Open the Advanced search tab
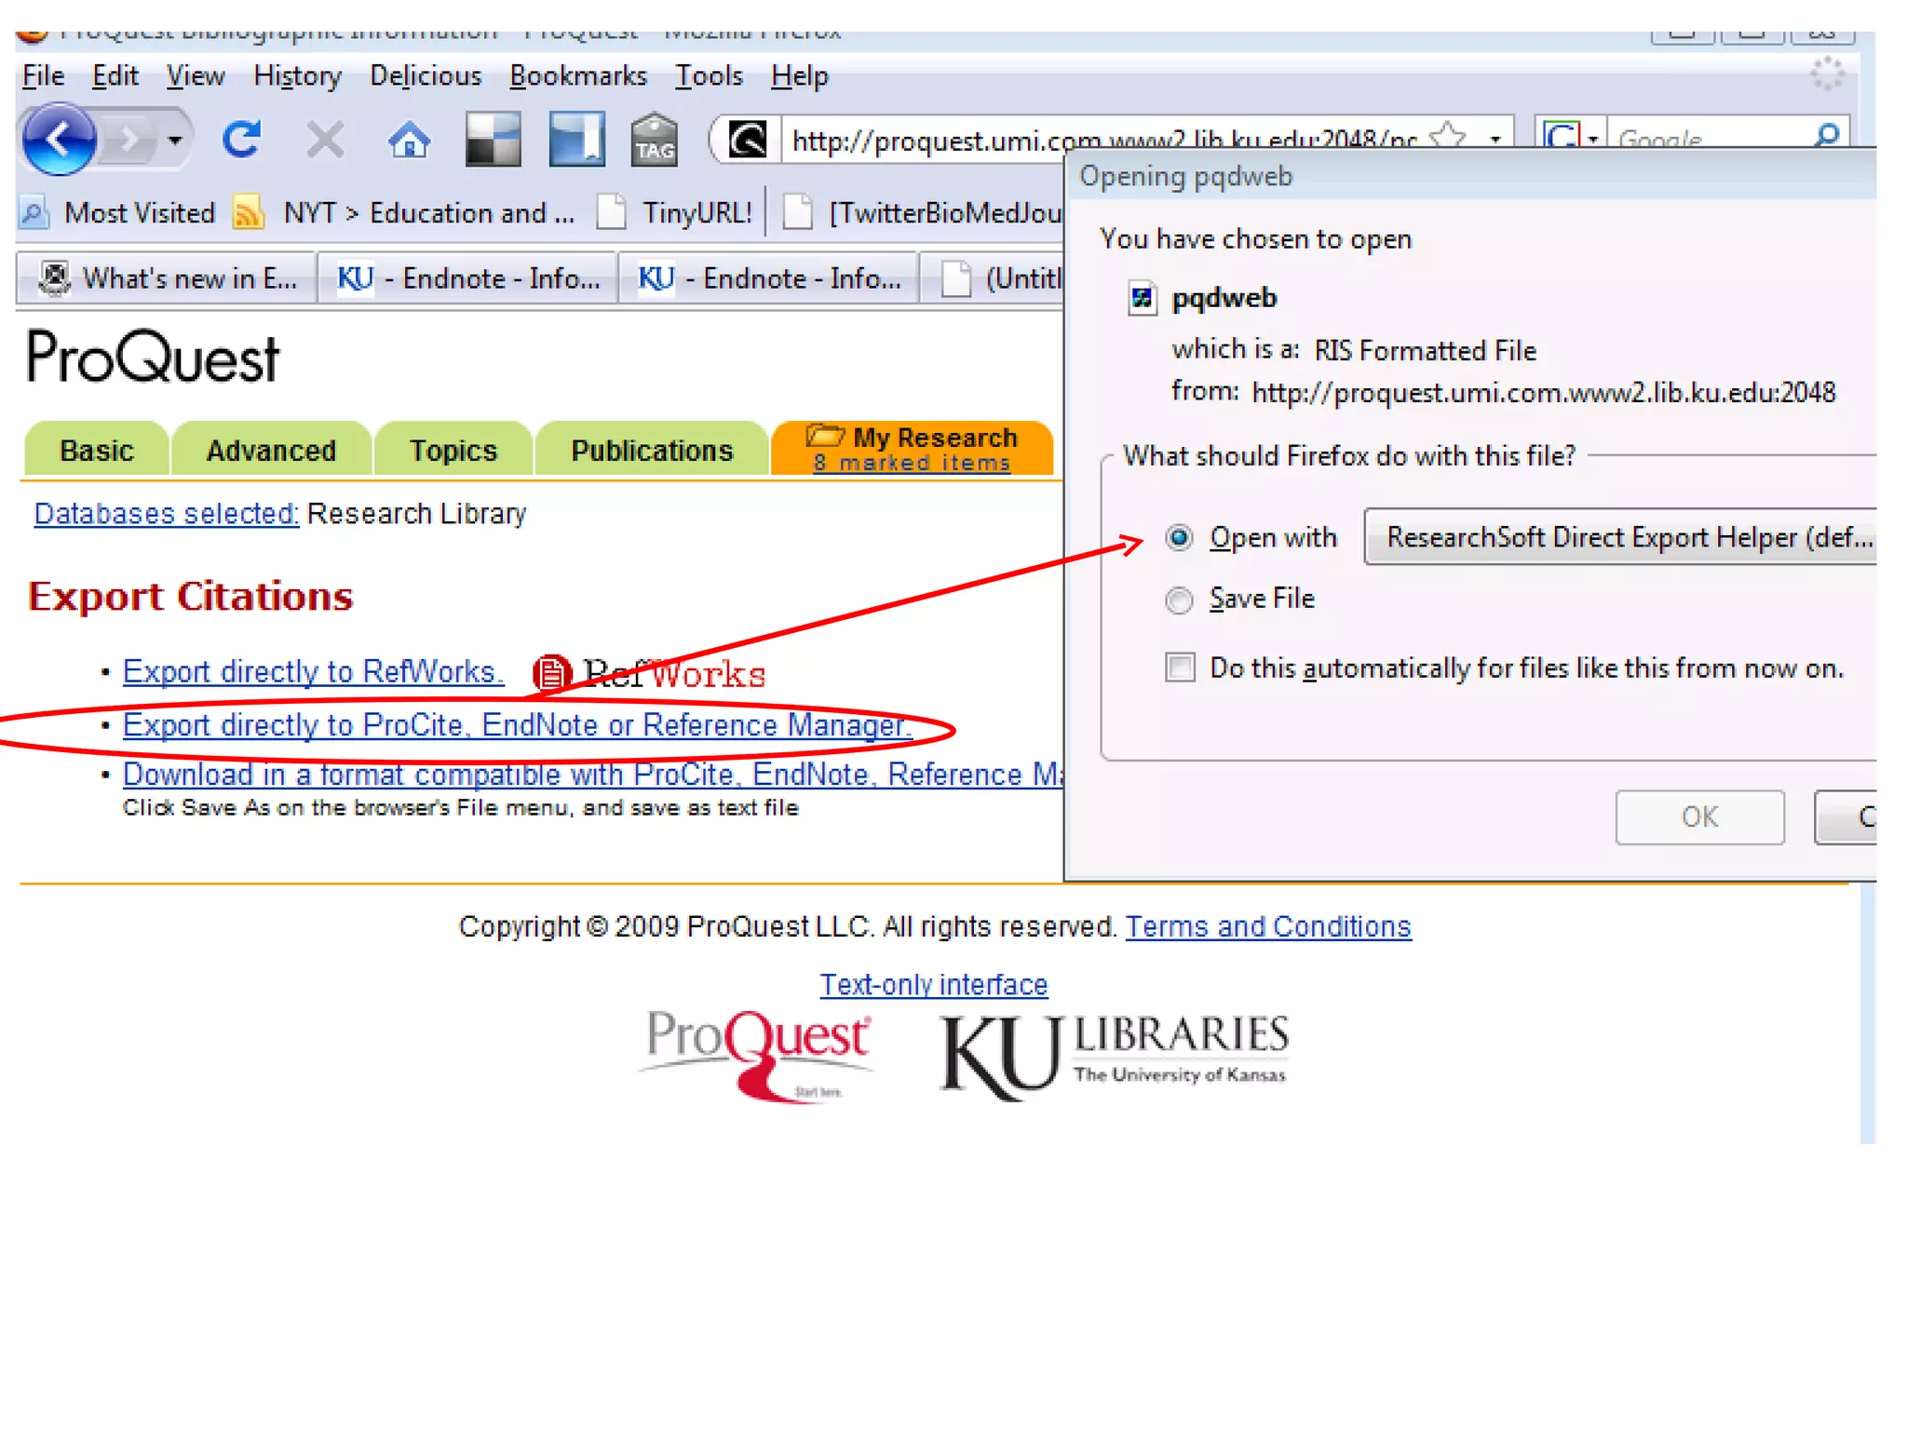Viewport: 1907px width, 1430px height. pos(271,451)
